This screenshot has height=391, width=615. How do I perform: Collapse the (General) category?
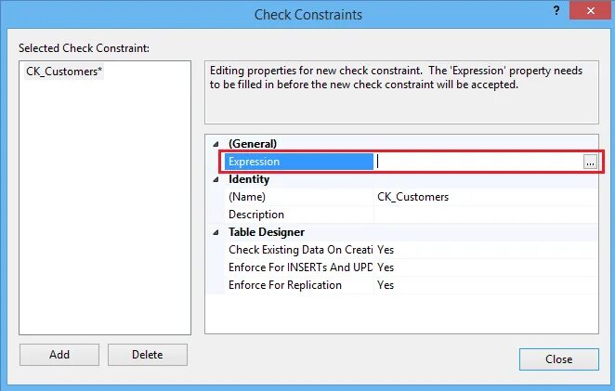point(216,144)
